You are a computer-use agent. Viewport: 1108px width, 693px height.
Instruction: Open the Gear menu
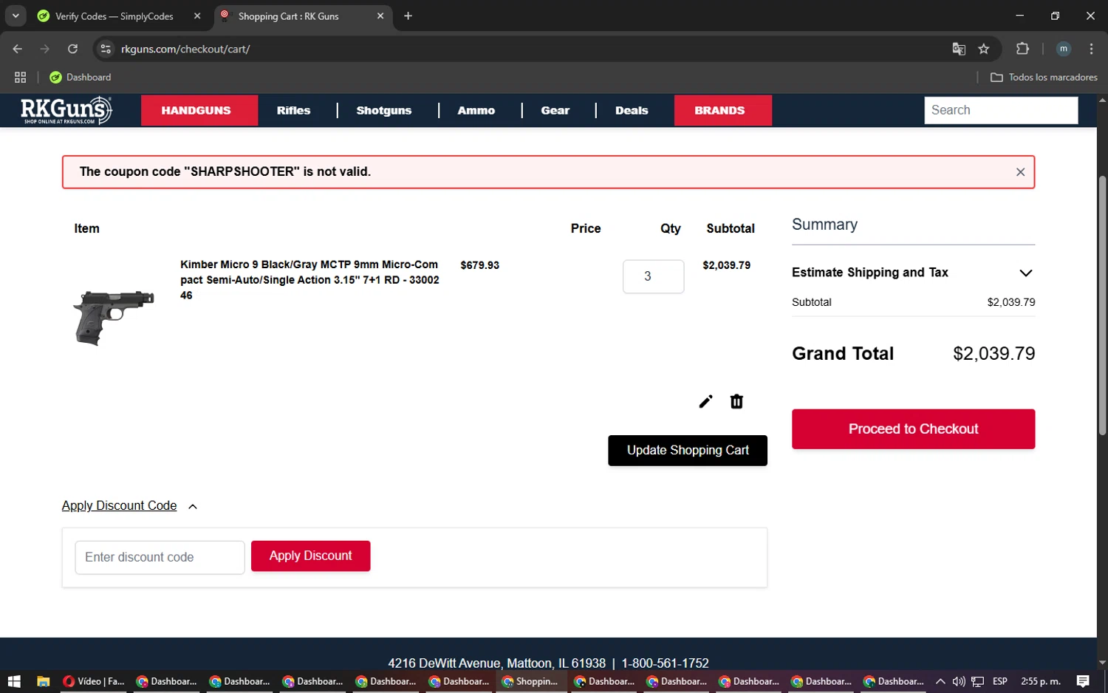(x=555, y=110)
